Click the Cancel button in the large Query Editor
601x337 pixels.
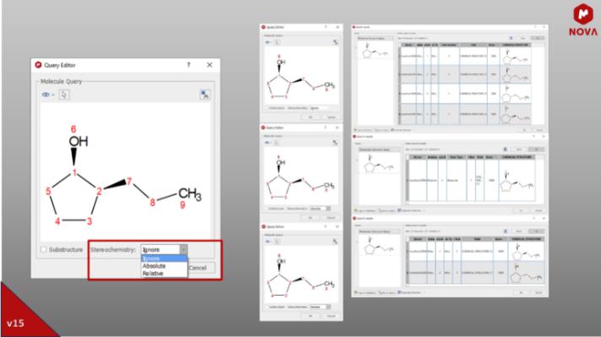198,268
